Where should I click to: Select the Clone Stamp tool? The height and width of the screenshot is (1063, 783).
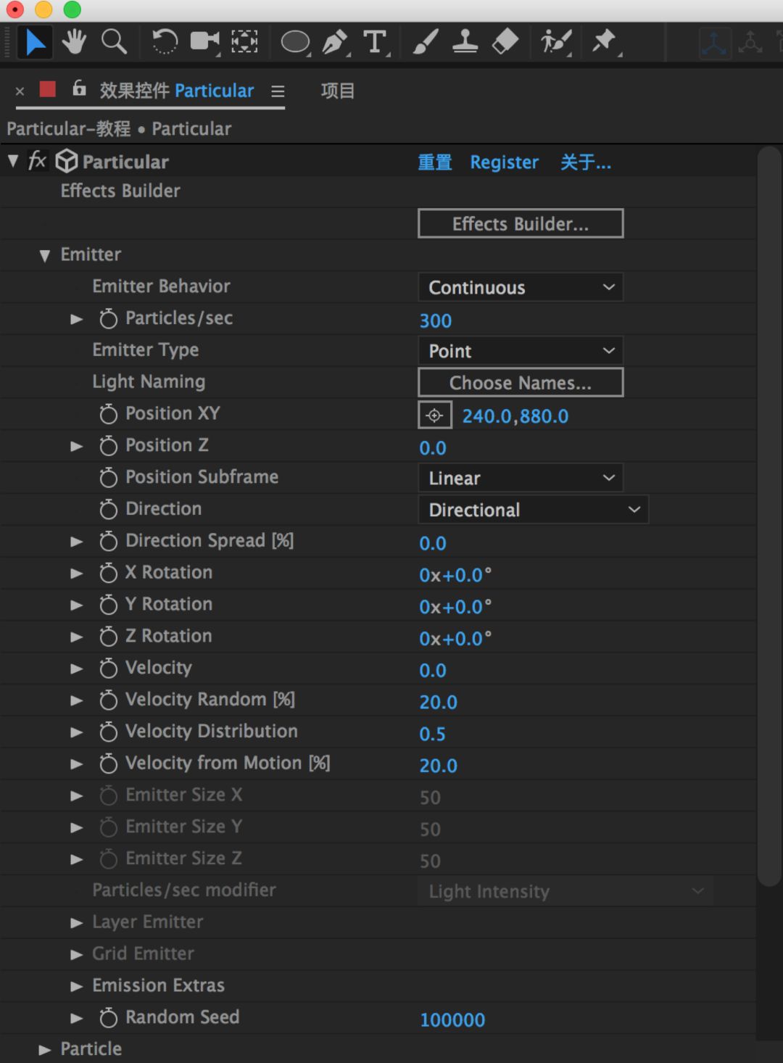(465, 41)
